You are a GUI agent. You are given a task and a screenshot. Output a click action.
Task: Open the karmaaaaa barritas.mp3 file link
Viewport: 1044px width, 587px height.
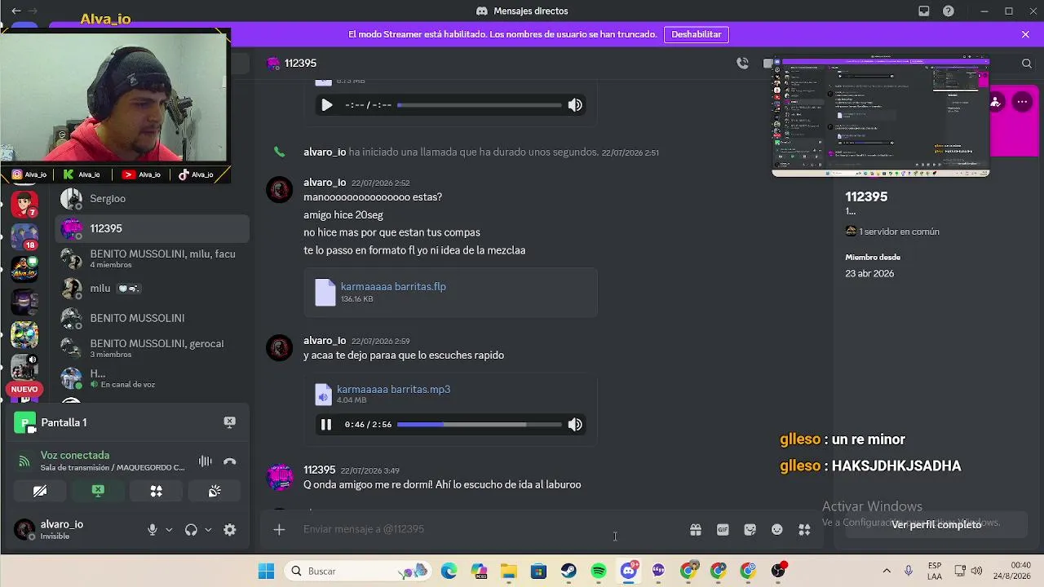coord(393,389)
